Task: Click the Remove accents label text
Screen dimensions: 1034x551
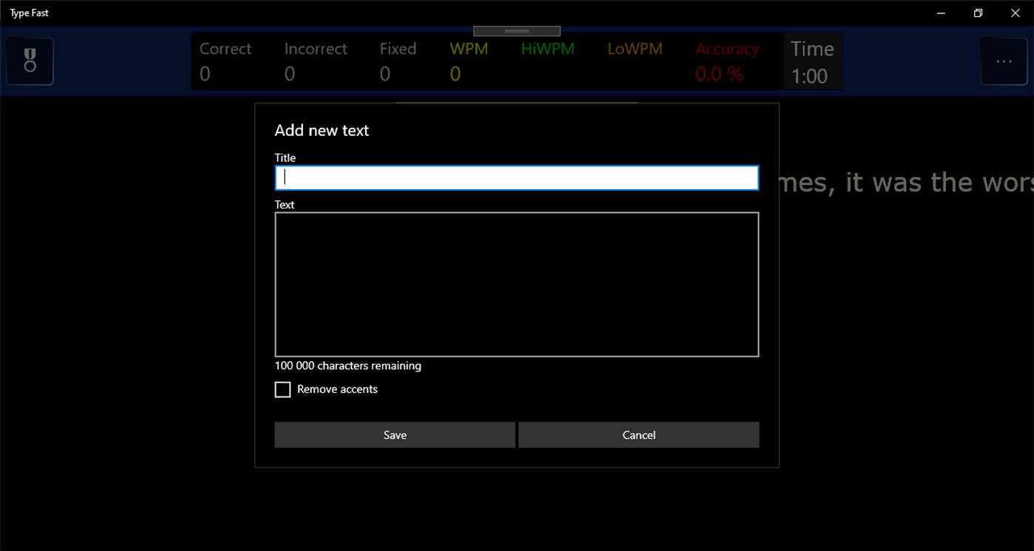Action: click(x=336, y=389)
